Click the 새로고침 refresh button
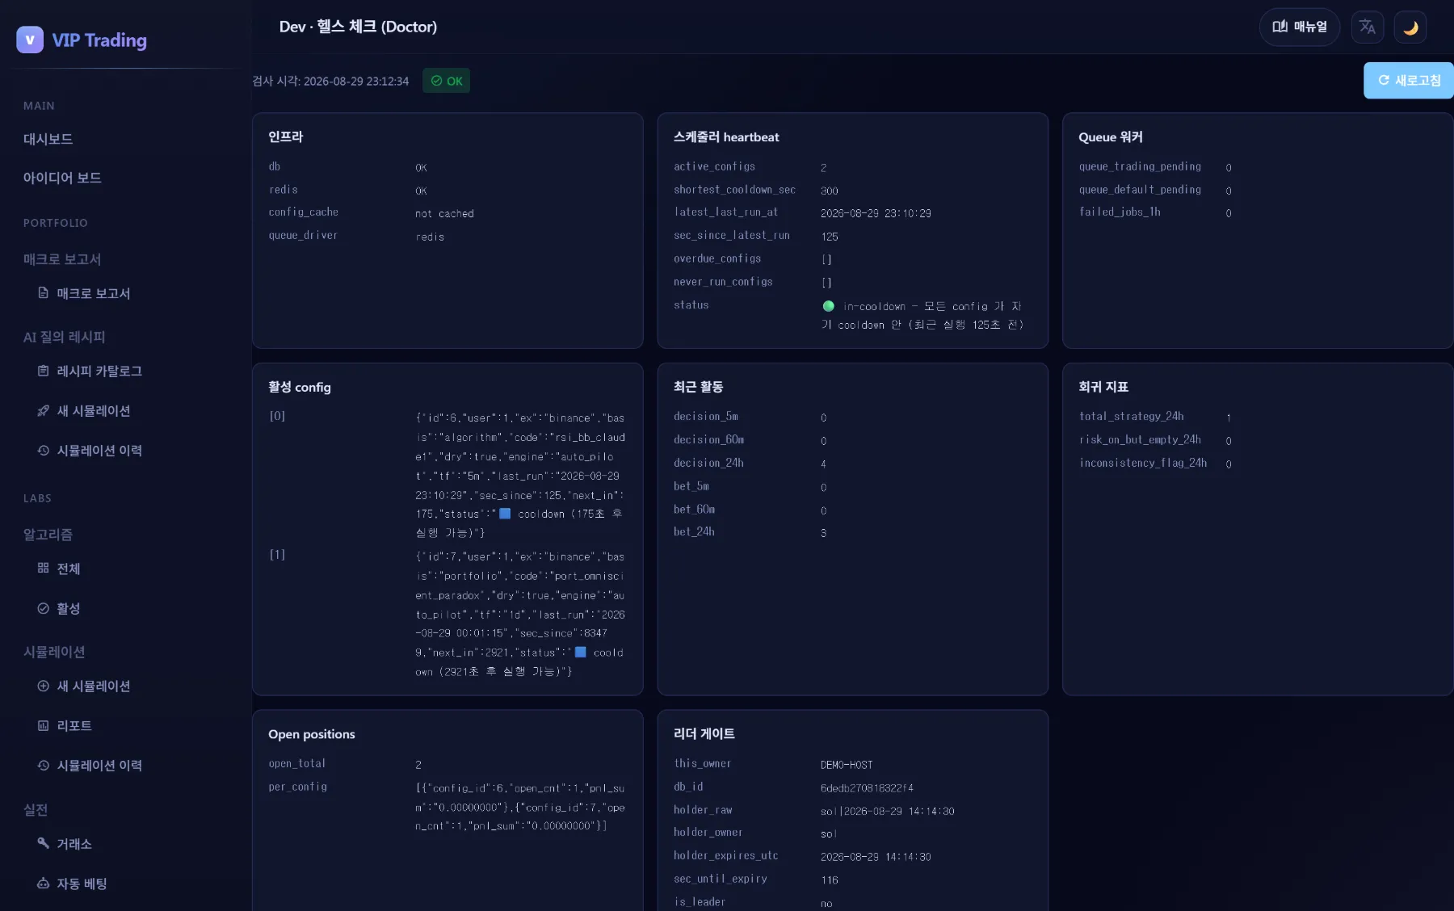The image size is (1454, 911). pos(1409,81)
